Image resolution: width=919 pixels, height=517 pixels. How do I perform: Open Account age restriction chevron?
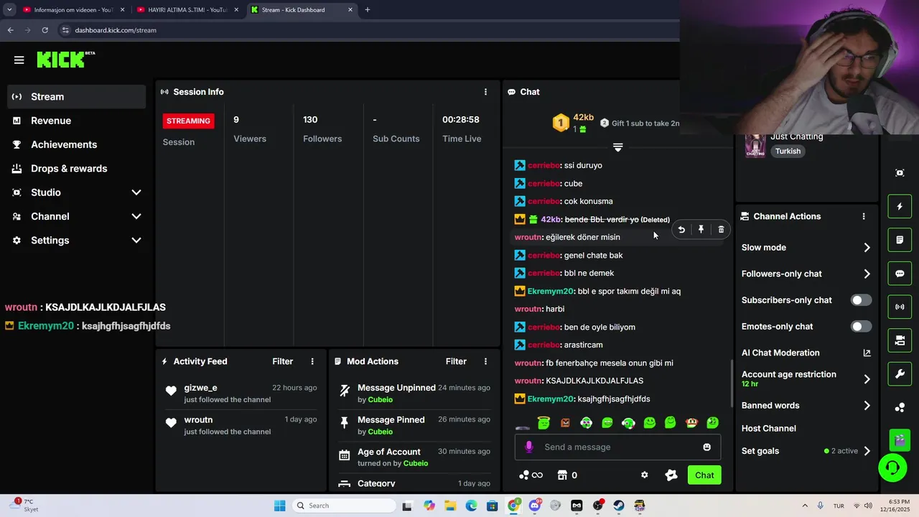click(x=867, y=379)
